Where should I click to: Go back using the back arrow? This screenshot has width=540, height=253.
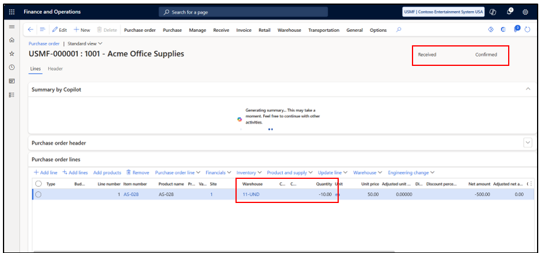[x=30, y=30]
